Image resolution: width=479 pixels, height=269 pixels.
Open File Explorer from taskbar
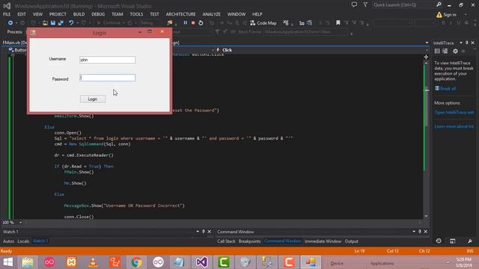(x=28, y=262)
